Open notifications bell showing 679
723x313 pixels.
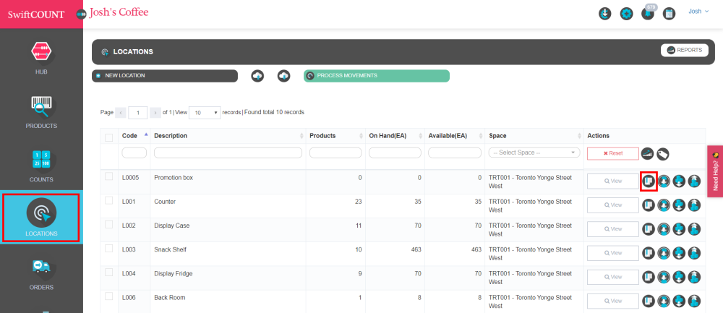648,13
